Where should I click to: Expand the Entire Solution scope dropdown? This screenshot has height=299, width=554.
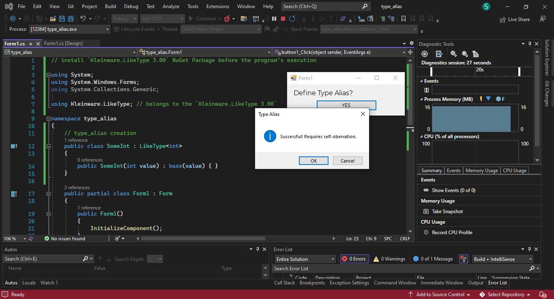[x=305, y=259]
